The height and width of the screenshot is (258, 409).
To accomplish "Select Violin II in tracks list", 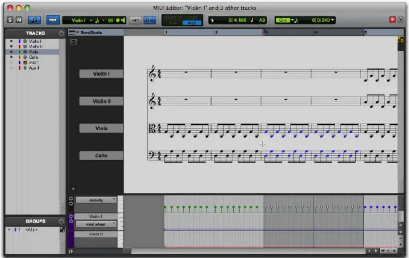I will coord(35,46).
